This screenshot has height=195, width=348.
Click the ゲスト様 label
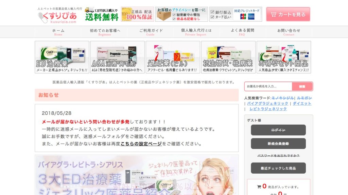pyautogui.click(x=254, y=120)
